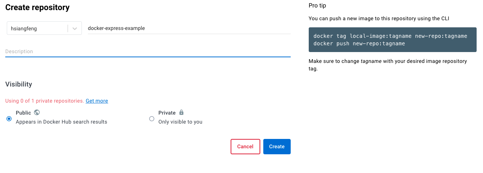Click the 'Using 0 of 1 private repositories' notice
Screen dimensions: 483x173
[x=45, y=101]
